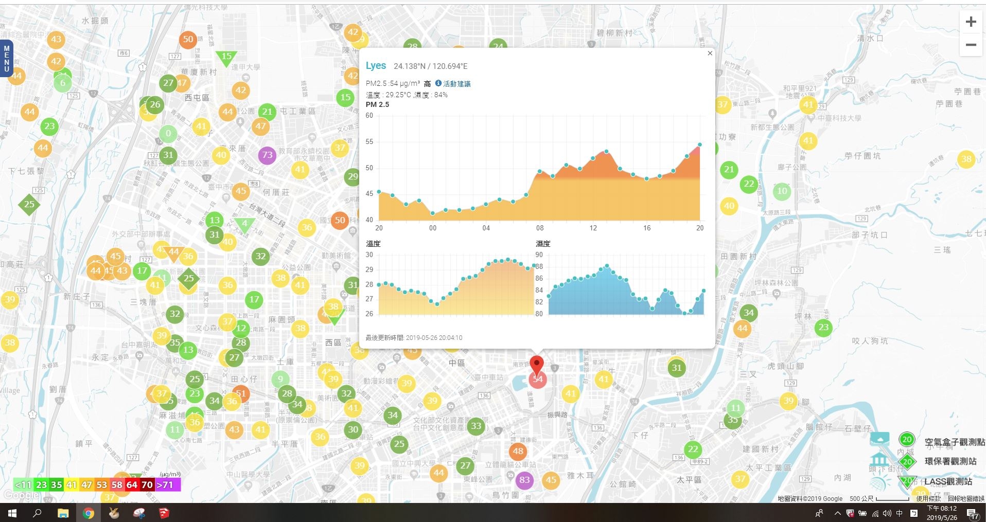Click the 最後更新時間 last updated timestamp

click(x=414, y=338)
